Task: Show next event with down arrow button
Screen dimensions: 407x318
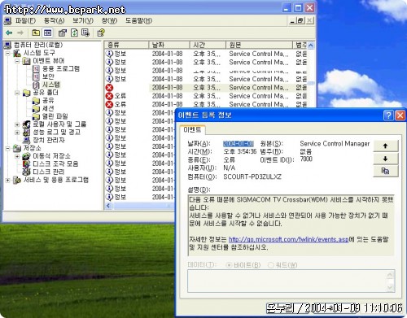Action: click(386, 159)
